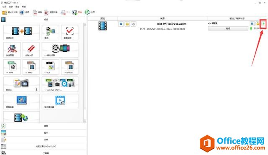Screen dimensions: 268x155
Task: Expand the Picture category section
Action: 44,133
